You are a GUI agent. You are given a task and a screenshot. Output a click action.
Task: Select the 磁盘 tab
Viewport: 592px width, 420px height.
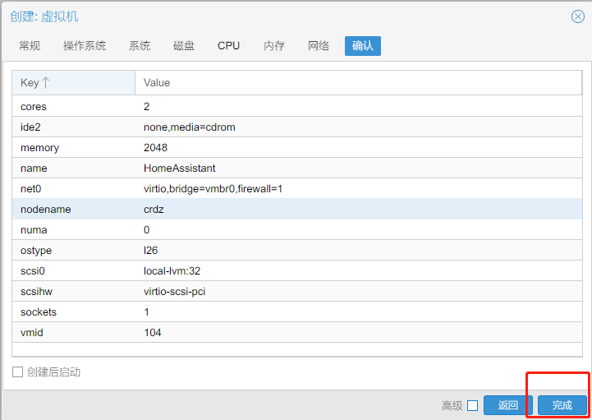(184, 46)
